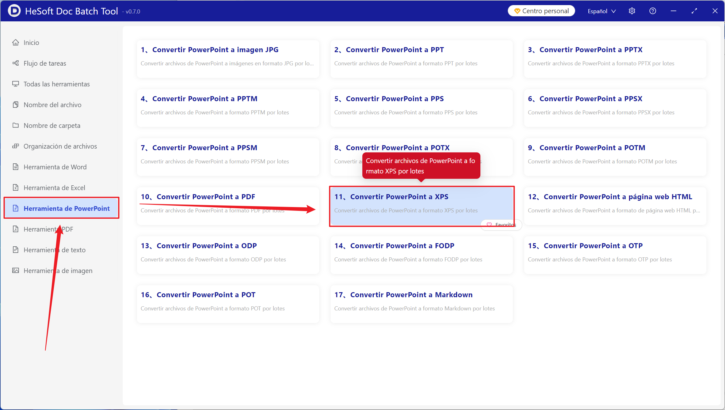The image size is (725, 410).
Task: Select Organización de archivos in the sidebar
Action: [x=61, y=146]
